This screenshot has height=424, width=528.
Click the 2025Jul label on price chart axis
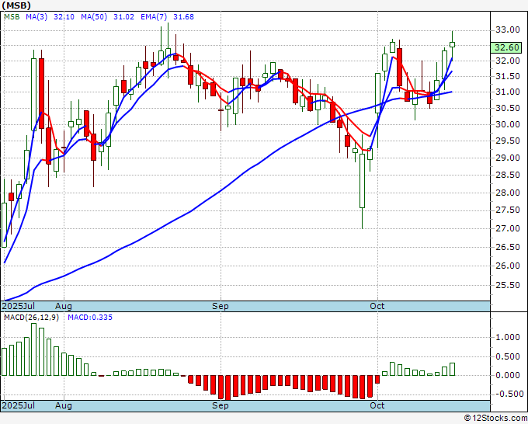pos(18,306)
